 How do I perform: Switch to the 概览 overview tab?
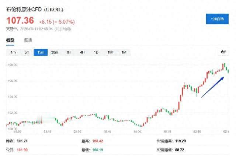10,40
